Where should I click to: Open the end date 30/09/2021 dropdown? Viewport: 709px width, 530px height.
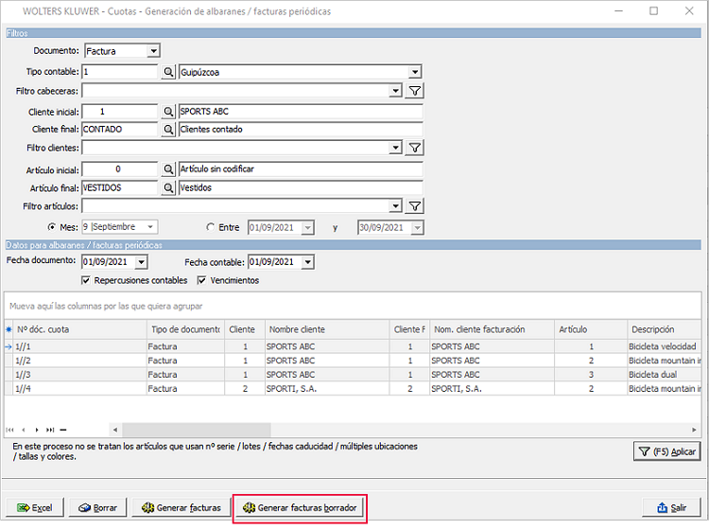pyautogui.click(x=417, y=228)
